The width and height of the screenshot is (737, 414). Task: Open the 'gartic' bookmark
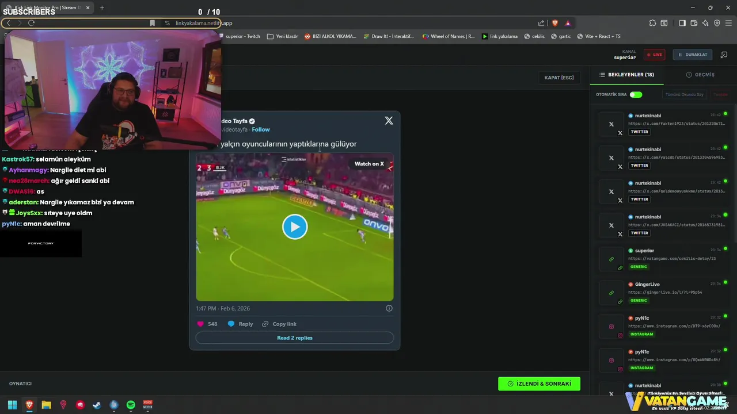[x=561, y=36]
